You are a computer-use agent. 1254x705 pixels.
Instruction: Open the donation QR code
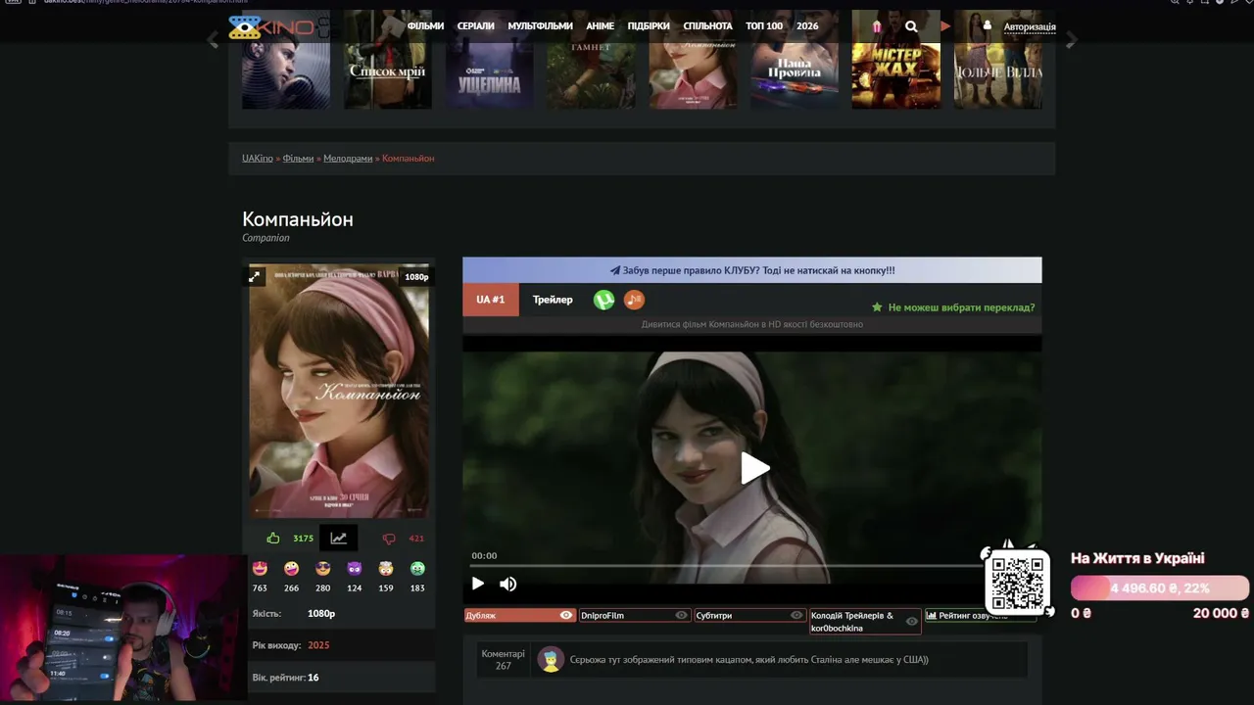click(1018, 583)
